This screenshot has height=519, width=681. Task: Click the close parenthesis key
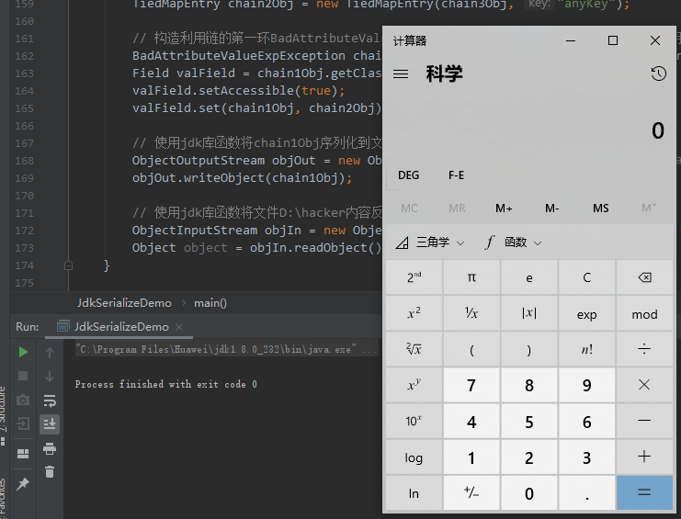(529, 349)
